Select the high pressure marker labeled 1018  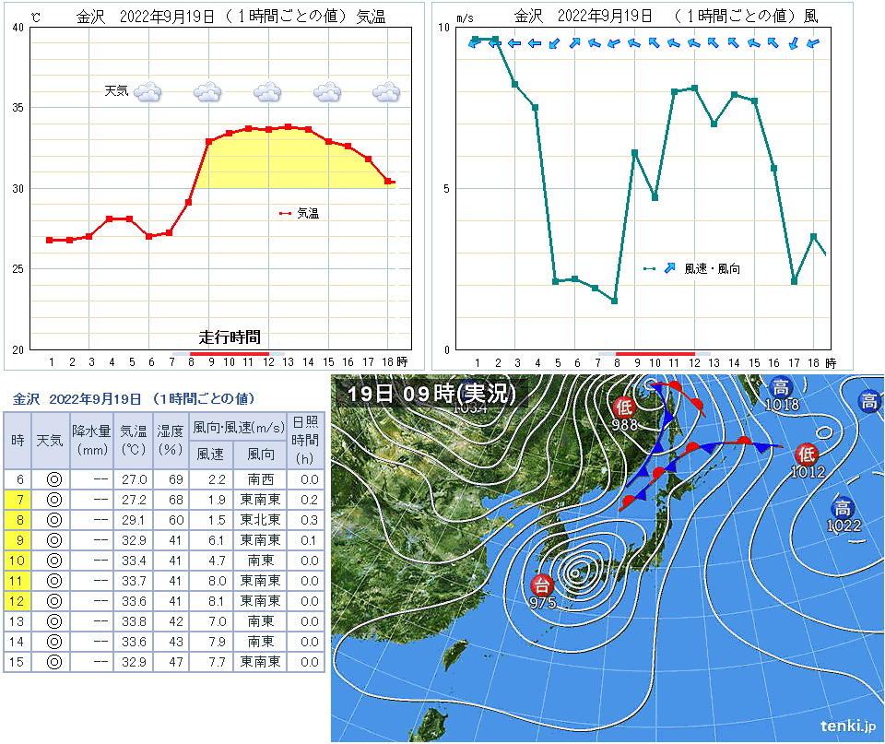click(781, 388)
